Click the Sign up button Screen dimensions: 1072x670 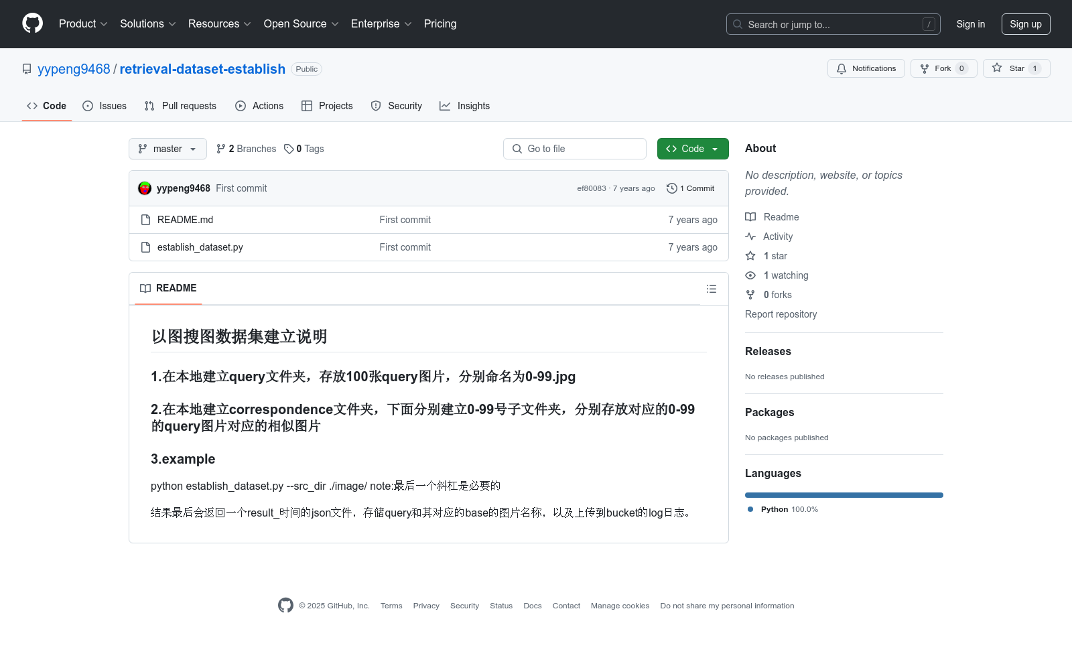[x=1026, y=23]
